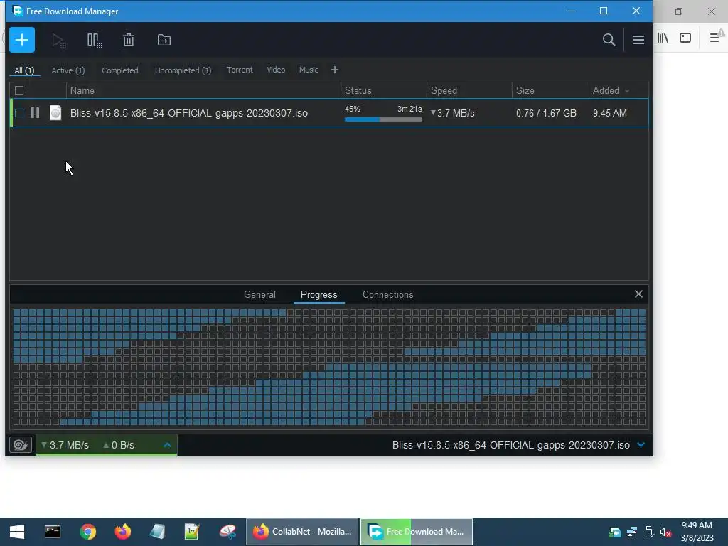Image resolution: width=728 pixels, height=546 pixels.
Task: Pause selected downloads in the toolbar
Action: 95,41
